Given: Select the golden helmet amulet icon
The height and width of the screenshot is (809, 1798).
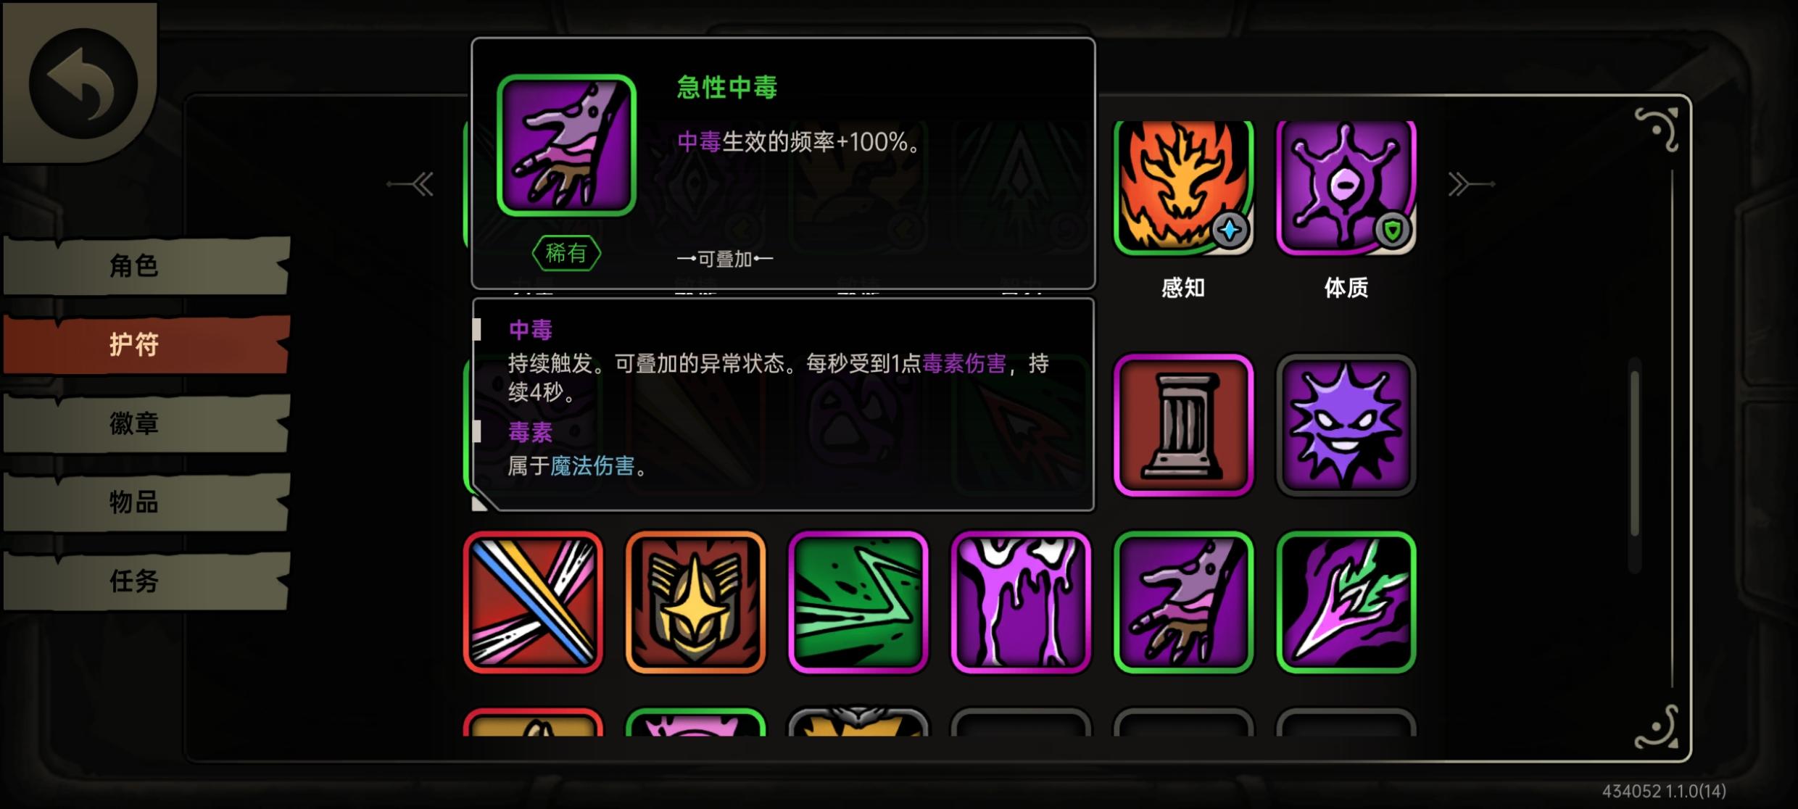Looking at the screenshot, I should pyautogui.click(x=695, y=602).
